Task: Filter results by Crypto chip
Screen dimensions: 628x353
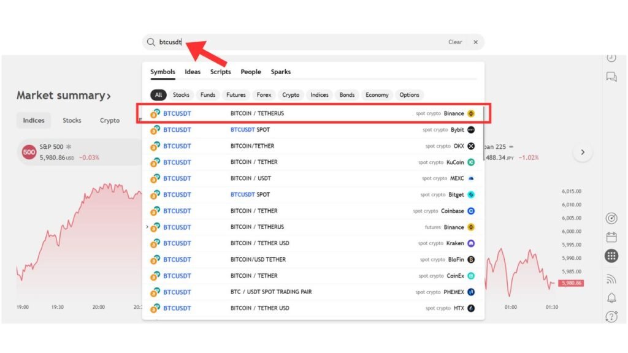Action: click(x=291, y=95)
